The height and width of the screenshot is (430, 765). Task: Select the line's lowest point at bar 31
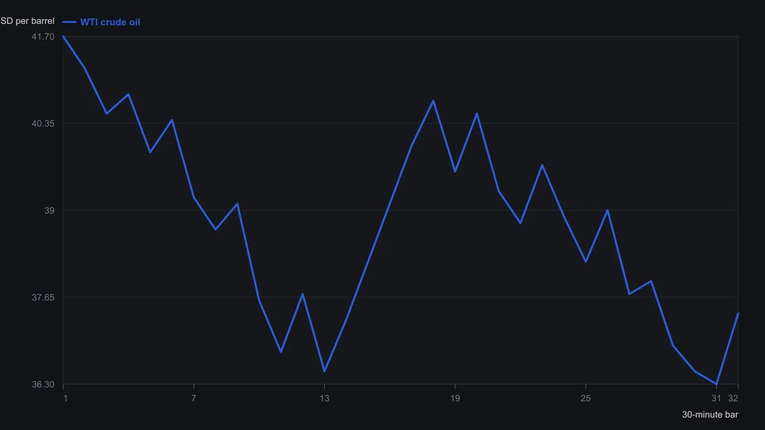[x=716, y=384]
